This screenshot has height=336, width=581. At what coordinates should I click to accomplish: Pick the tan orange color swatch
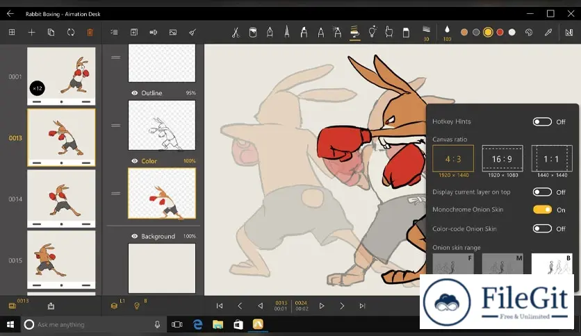(x=464, y=32)
